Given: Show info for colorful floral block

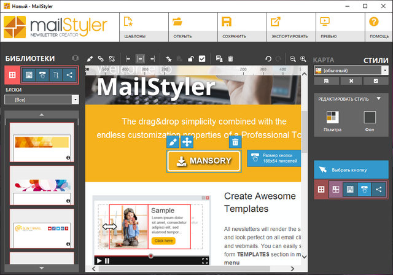Looking at the screenshot, I should pyautogui.click(x=68, y=201).
